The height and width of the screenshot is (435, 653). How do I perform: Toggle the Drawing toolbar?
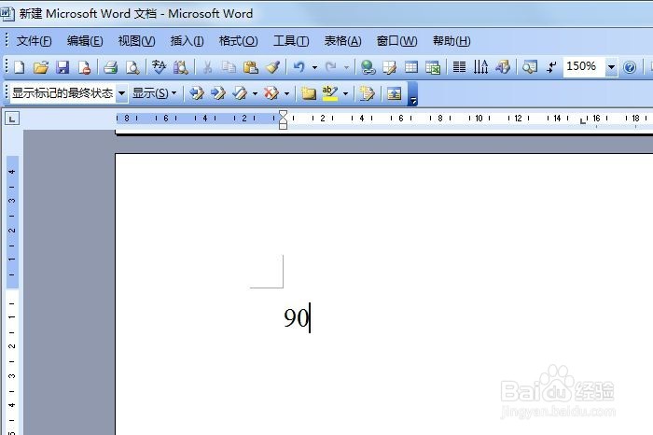click(502, 67)
